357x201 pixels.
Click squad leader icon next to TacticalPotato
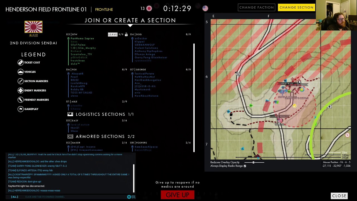point(133,74)
